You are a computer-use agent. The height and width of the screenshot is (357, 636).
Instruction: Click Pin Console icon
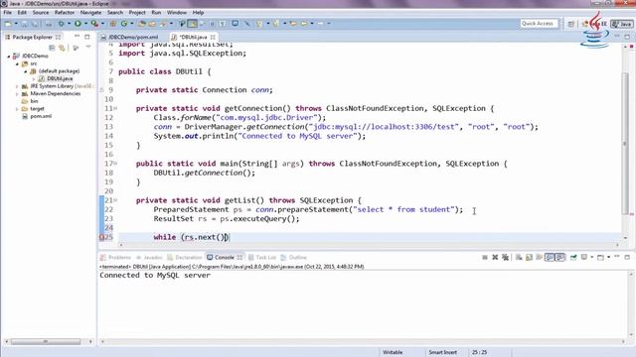tap(573, 258)
